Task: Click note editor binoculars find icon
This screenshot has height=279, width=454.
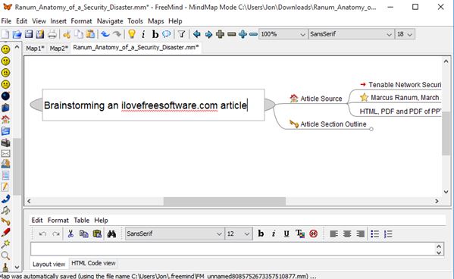Action: coord(111,234)
